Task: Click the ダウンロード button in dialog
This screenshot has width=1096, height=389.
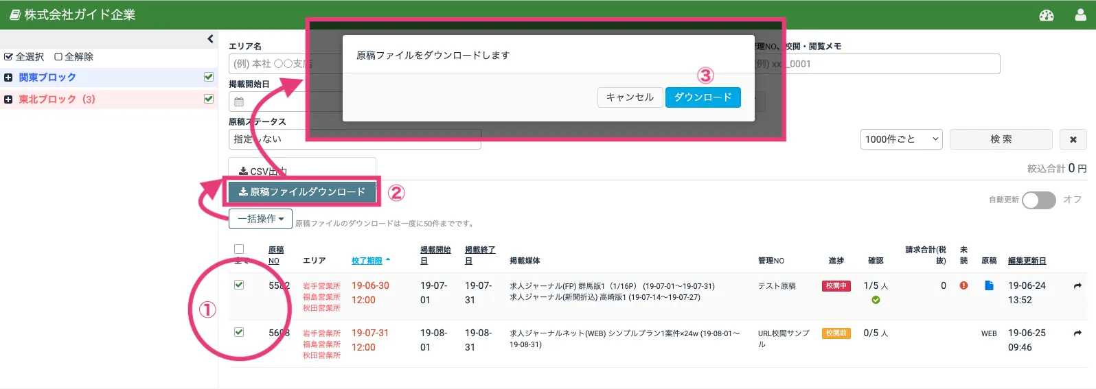Action: [x=703, y=97]
